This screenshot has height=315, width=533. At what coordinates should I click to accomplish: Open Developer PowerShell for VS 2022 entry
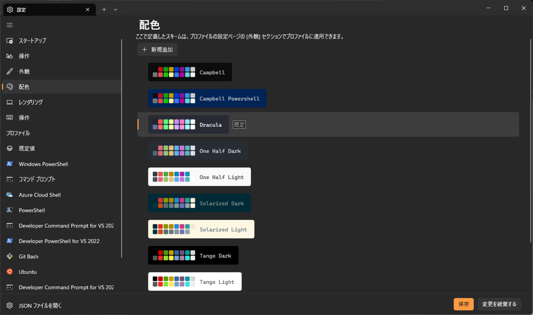pyautogui.click(x=61, y=241)
